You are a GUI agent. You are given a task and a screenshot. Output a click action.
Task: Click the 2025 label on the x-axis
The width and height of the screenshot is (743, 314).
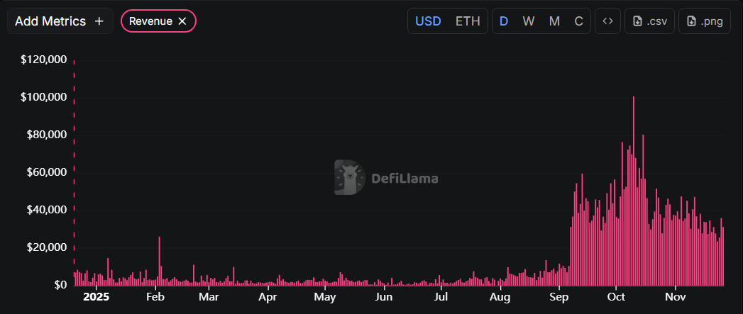click(94, 296)
